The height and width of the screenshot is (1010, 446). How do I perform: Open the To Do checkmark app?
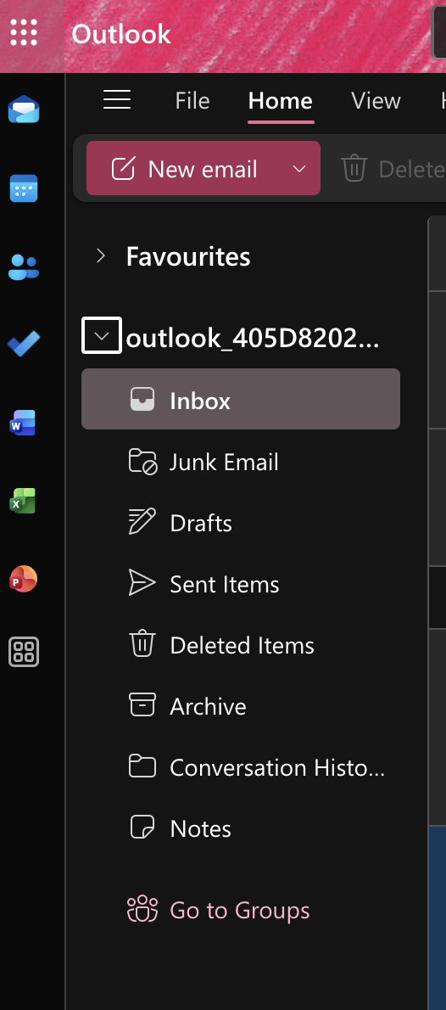24,344
